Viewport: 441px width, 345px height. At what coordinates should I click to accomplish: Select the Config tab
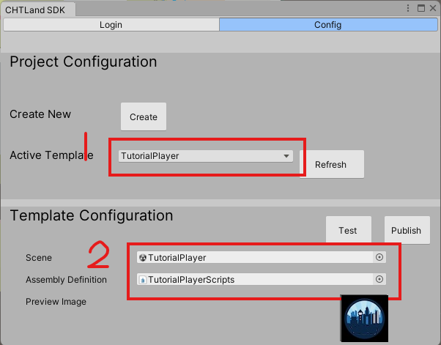tap(327, 24)
